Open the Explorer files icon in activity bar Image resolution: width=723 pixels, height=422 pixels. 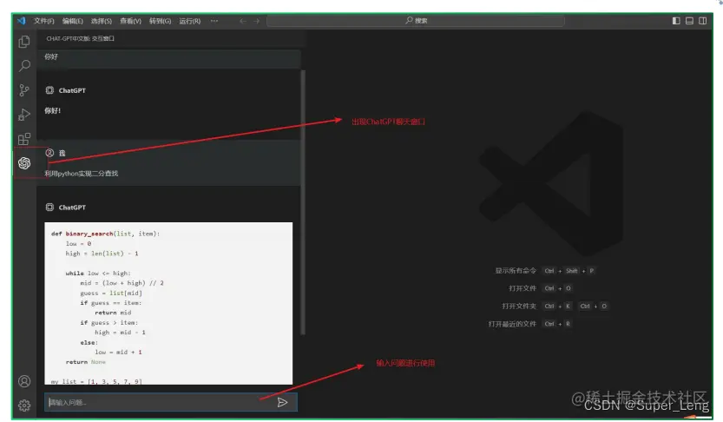[x=24, y=42]
